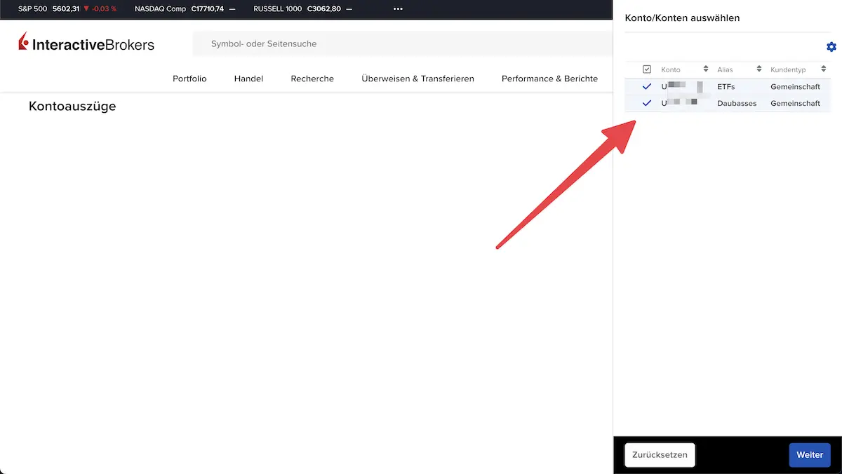Open the Handel menu
The width and height of the screenshot is (842, 474).
point(248,79)
